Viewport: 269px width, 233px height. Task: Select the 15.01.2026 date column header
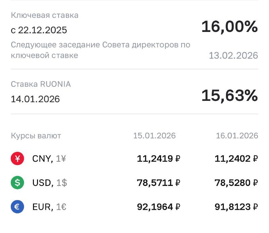[x=154, y=136]
